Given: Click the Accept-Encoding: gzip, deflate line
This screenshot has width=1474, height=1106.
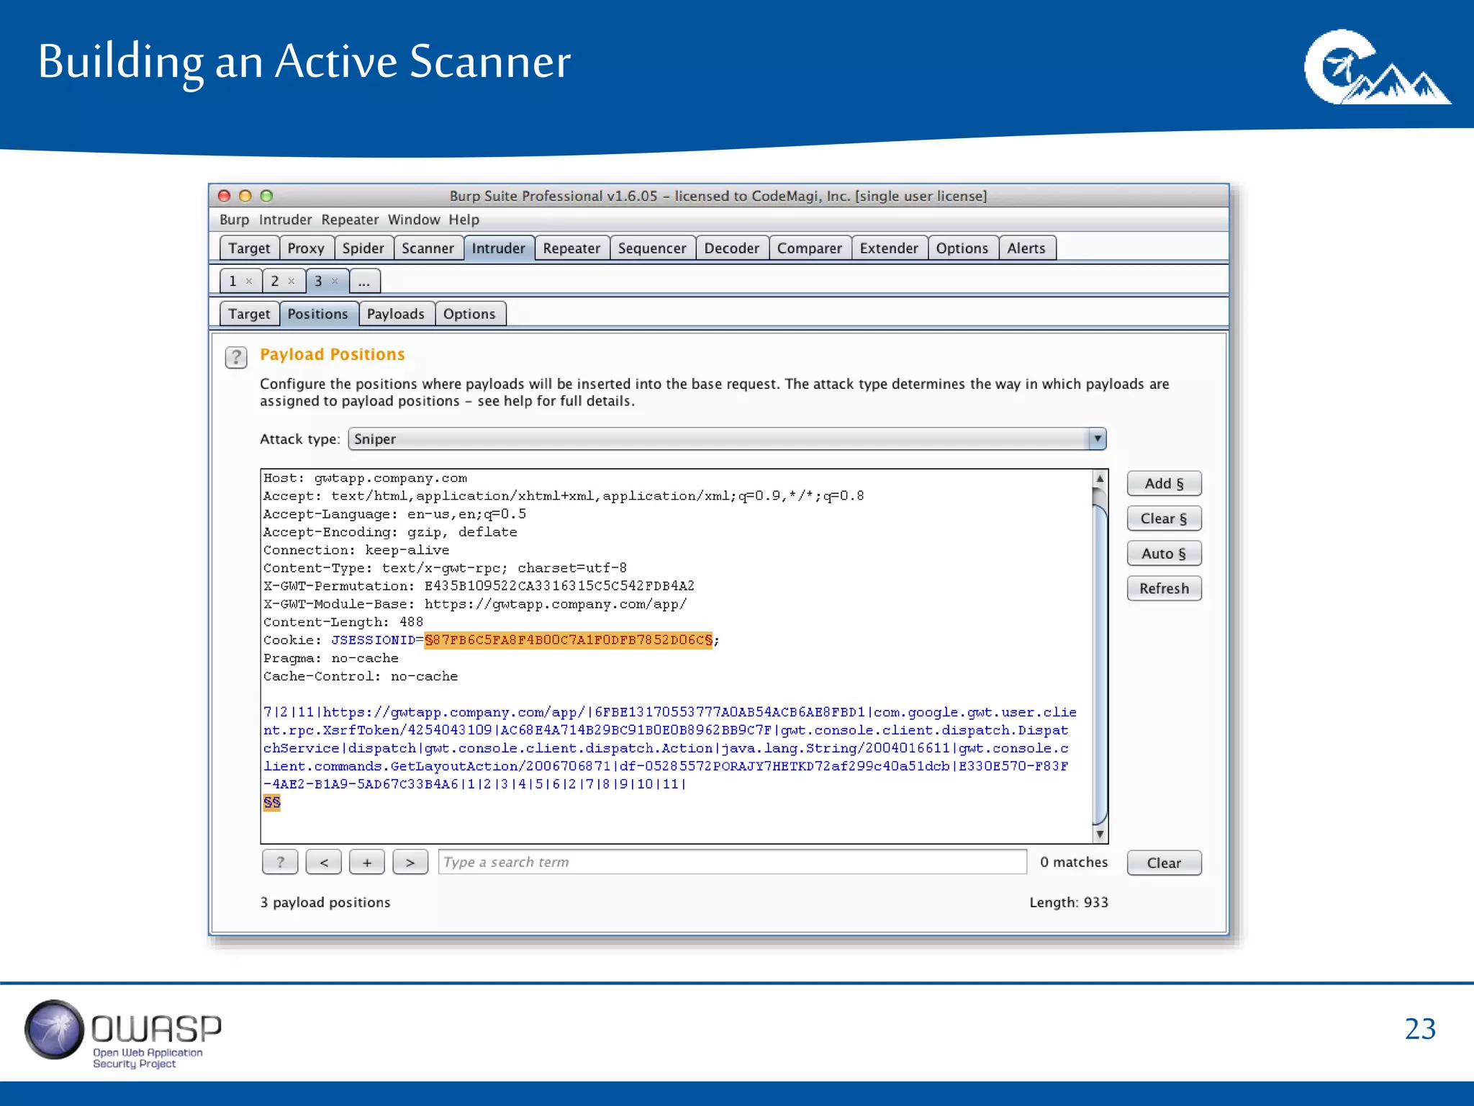Looking at the screenshot, I should click(x=390, y=532).
